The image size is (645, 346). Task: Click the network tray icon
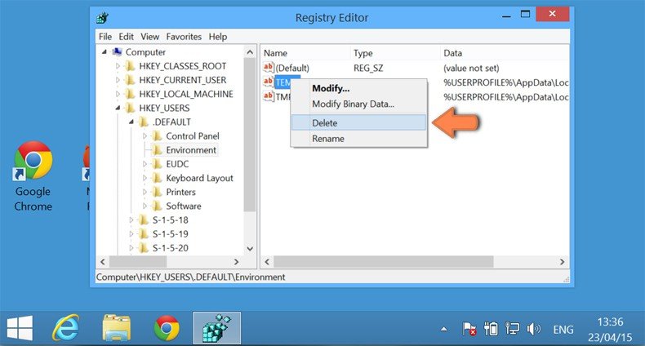pyautogui.click(x=512, y=329)
